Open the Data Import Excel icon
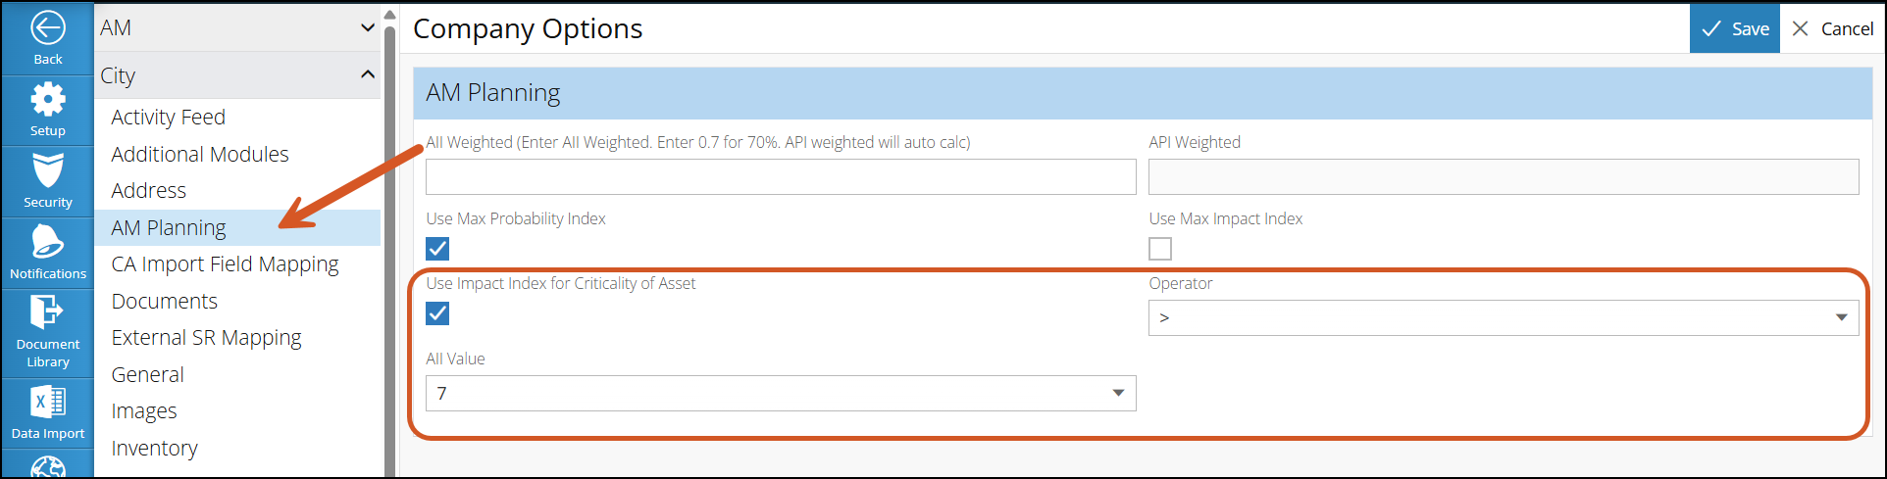 coord(47,402)
